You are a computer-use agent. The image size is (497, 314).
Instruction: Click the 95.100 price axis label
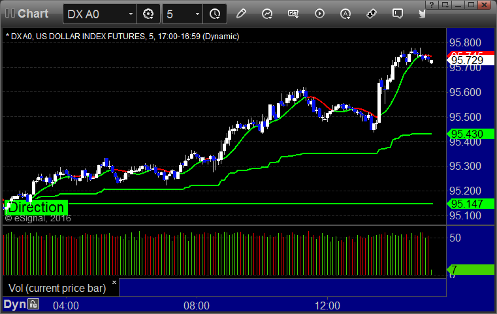click(x=465, y=215)
